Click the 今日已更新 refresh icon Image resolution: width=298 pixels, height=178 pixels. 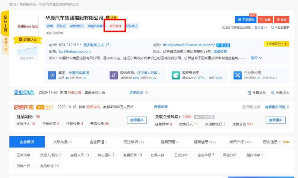[x=272, y=27]
